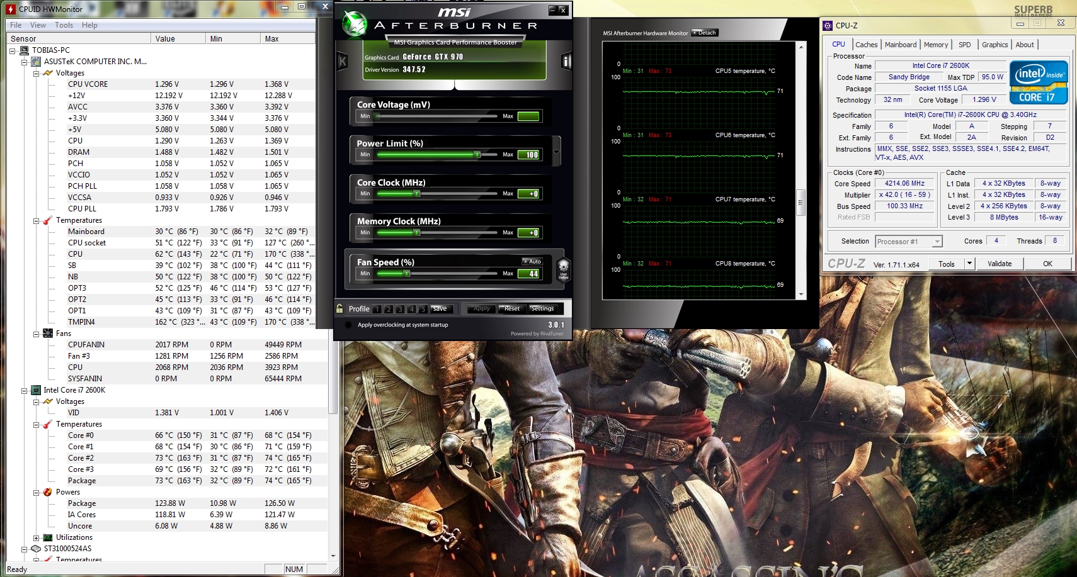Select Afterburner profile slot 3
Viewport: 1077px width, 577px height.
coord(400,309)
